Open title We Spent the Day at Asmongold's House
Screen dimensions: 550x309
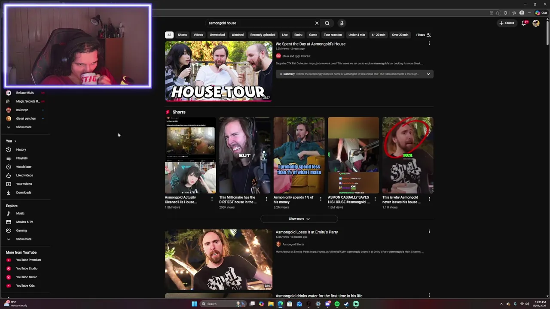pos(310,44)
